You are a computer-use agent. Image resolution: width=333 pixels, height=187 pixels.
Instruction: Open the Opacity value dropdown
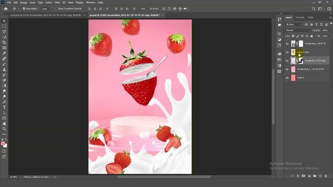pos(330,31)
